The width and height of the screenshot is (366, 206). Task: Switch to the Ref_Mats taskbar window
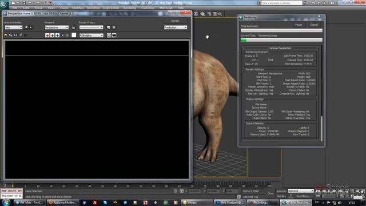29,203
